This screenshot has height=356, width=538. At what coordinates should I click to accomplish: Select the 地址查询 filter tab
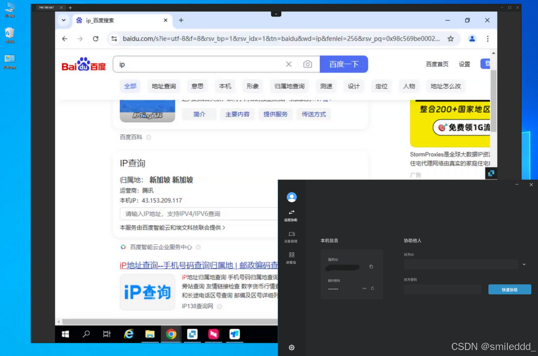(164, 86)
